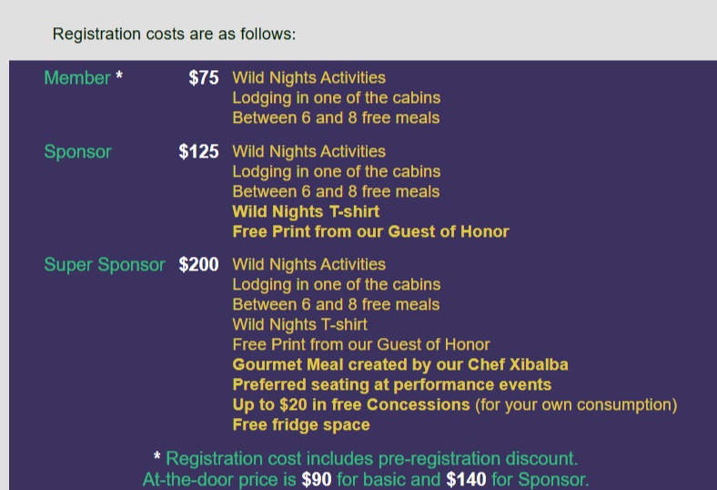Click the $75 Member price
The height and width of the screenshot is (490, 717).
coord(204,78)
